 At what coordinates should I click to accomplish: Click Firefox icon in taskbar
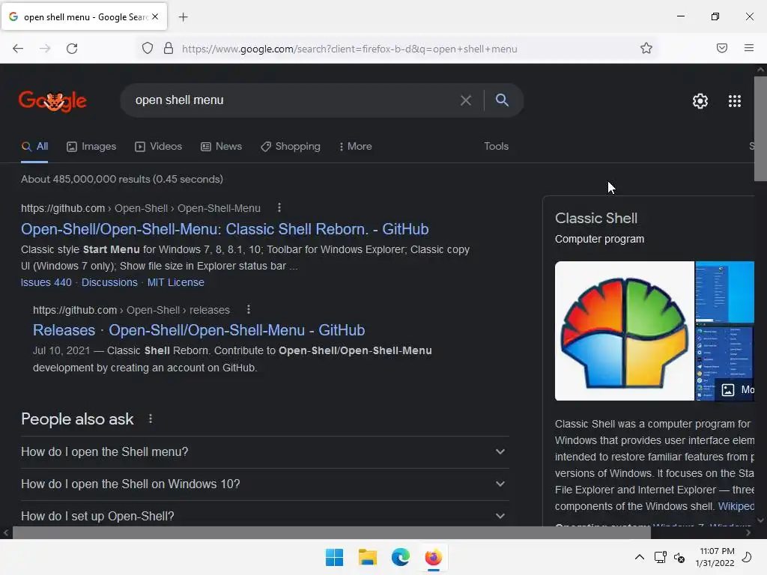[x=434, y=557]
